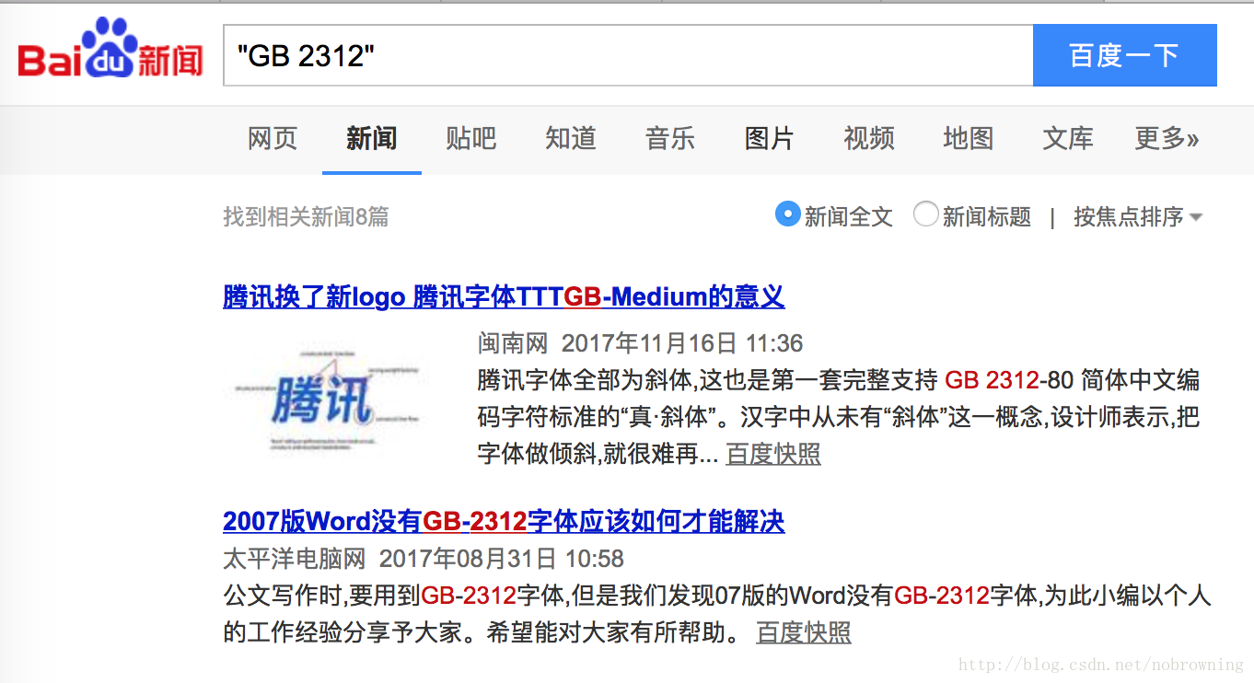Hit the 百度一下 search button

1124,56
